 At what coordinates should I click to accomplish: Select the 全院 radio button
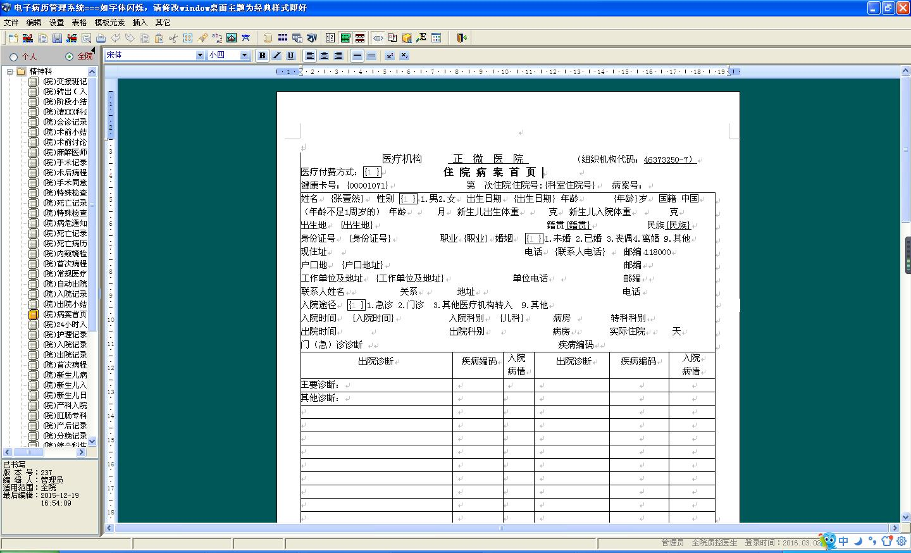click(70, 56)
